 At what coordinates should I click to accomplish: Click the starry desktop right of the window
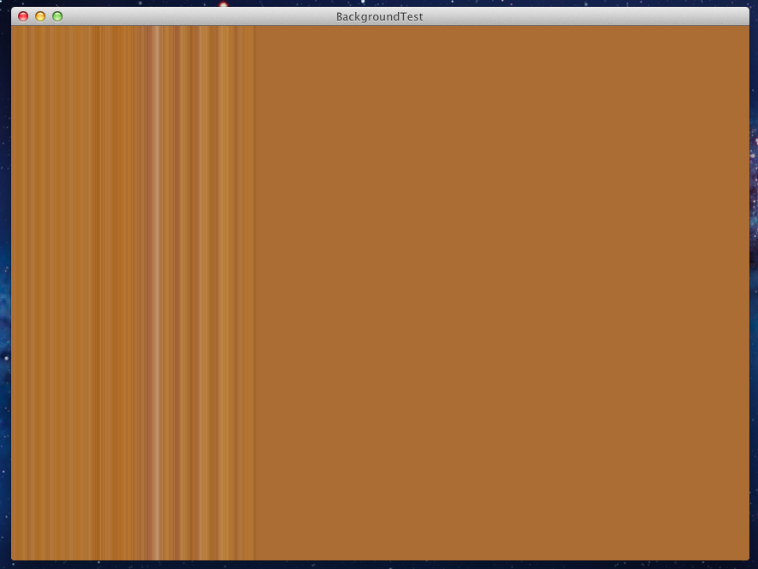tap(754, 257)
